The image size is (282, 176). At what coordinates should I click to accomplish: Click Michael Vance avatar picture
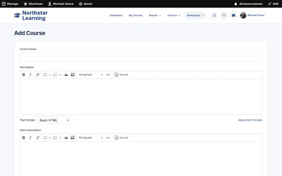click(243, 15)
